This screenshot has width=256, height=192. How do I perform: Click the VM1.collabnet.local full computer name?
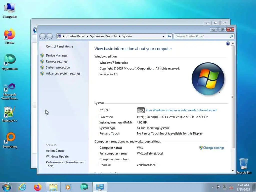click(150, 153)
